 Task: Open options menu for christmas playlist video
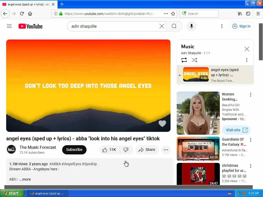pos(251,166)
